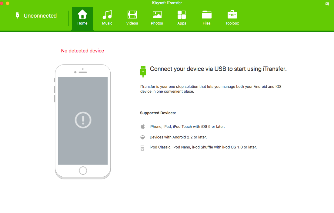Screen dimensions: 334x213
Task: Click the Apple logo icon
Action: pos(143,127)
